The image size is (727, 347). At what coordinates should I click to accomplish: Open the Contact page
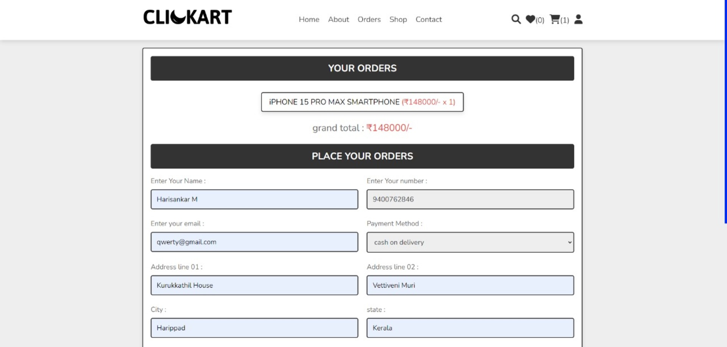[x=429, y=19]
